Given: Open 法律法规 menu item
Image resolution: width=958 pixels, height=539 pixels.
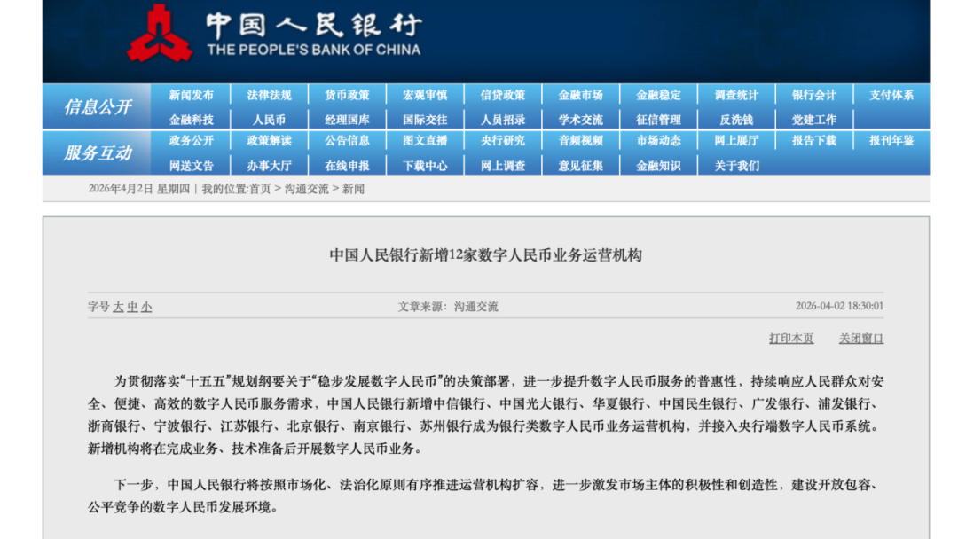Looking at the screenshot, I should [270, 95].
